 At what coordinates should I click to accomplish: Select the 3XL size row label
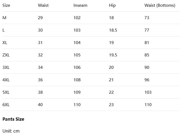(6, 67)
